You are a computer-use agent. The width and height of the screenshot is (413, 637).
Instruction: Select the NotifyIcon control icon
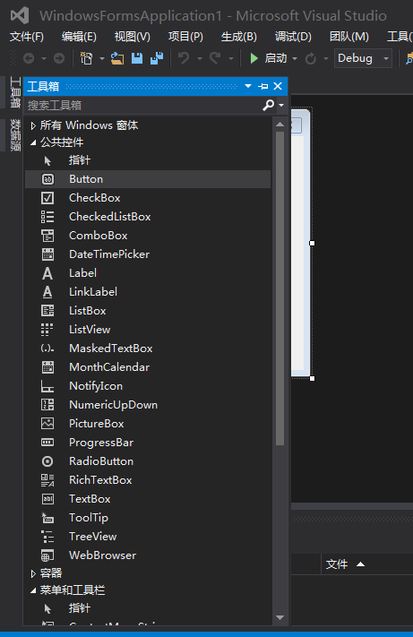[47, 386]
